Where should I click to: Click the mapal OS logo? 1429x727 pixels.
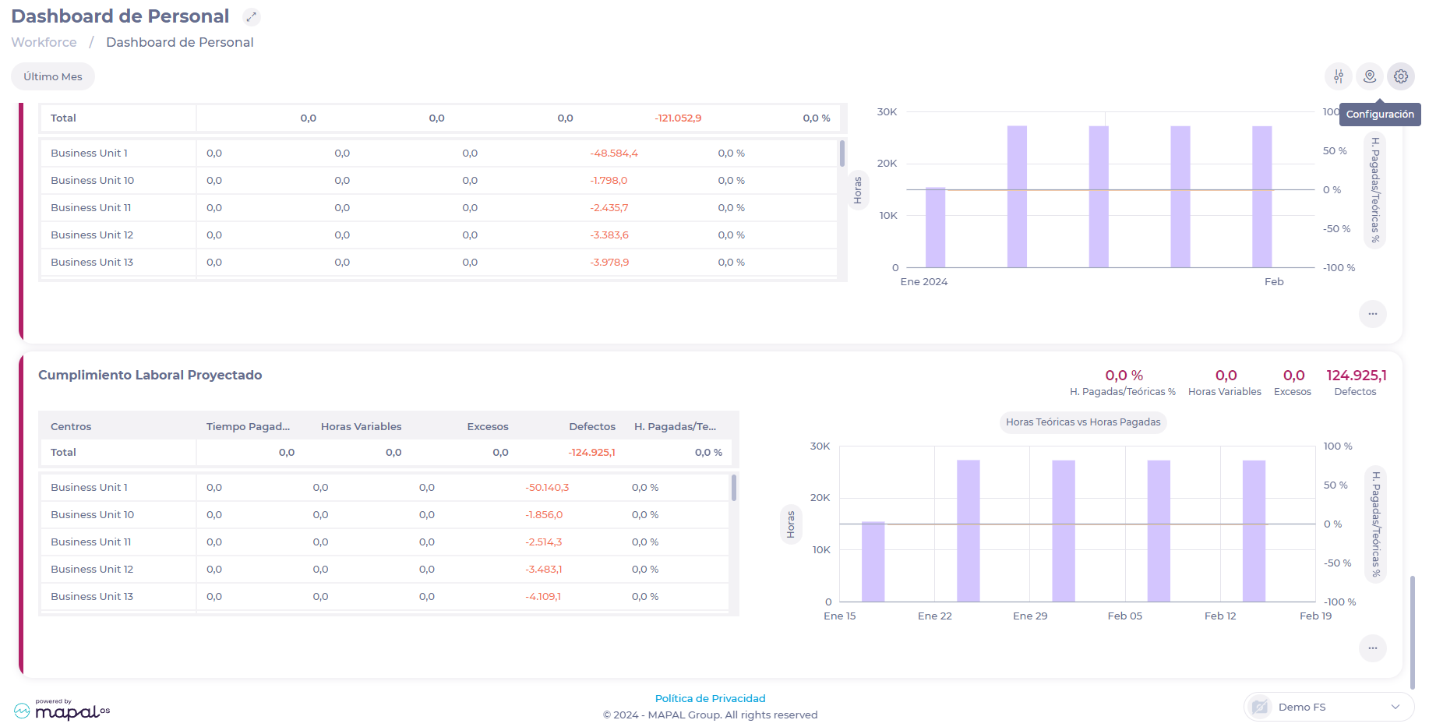click(x=62, y=710)
